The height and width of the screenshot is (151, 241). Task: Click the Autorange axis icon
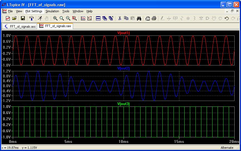[x=90, y=18]
